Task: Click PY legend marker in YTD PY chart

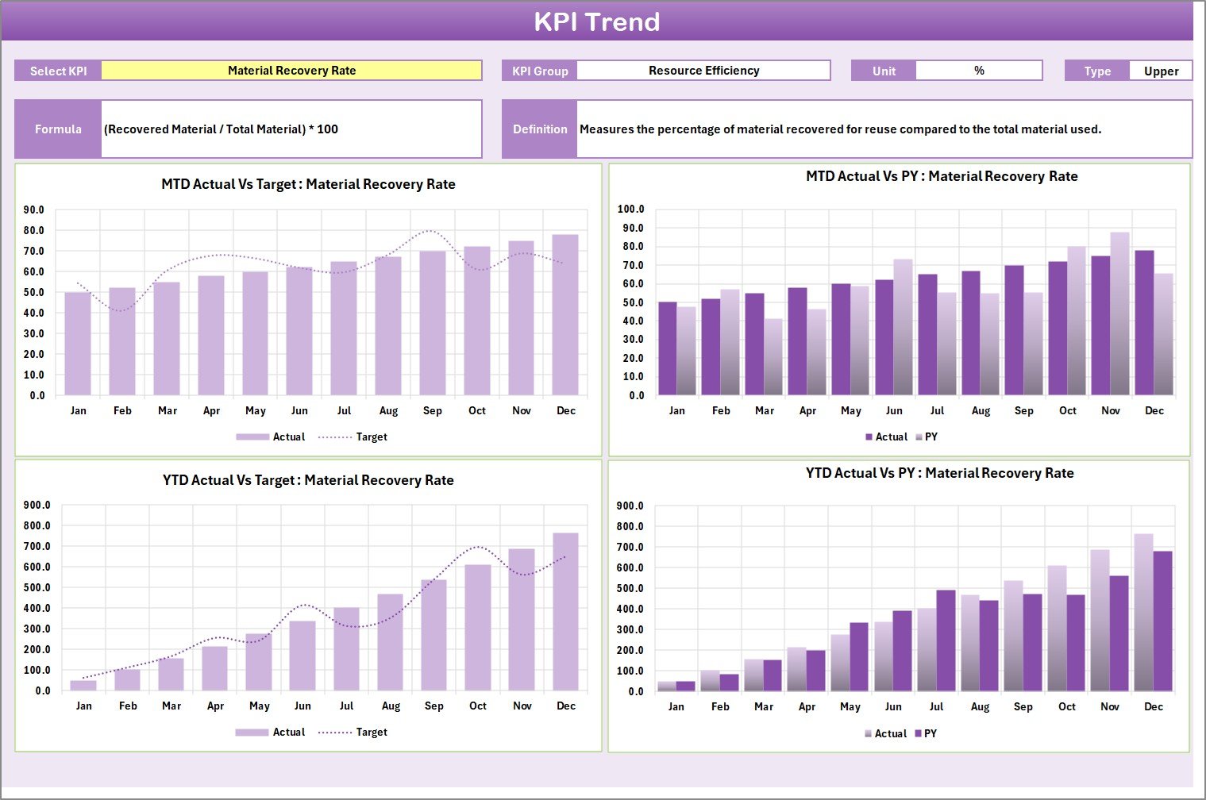Action: tap(919, 734)
